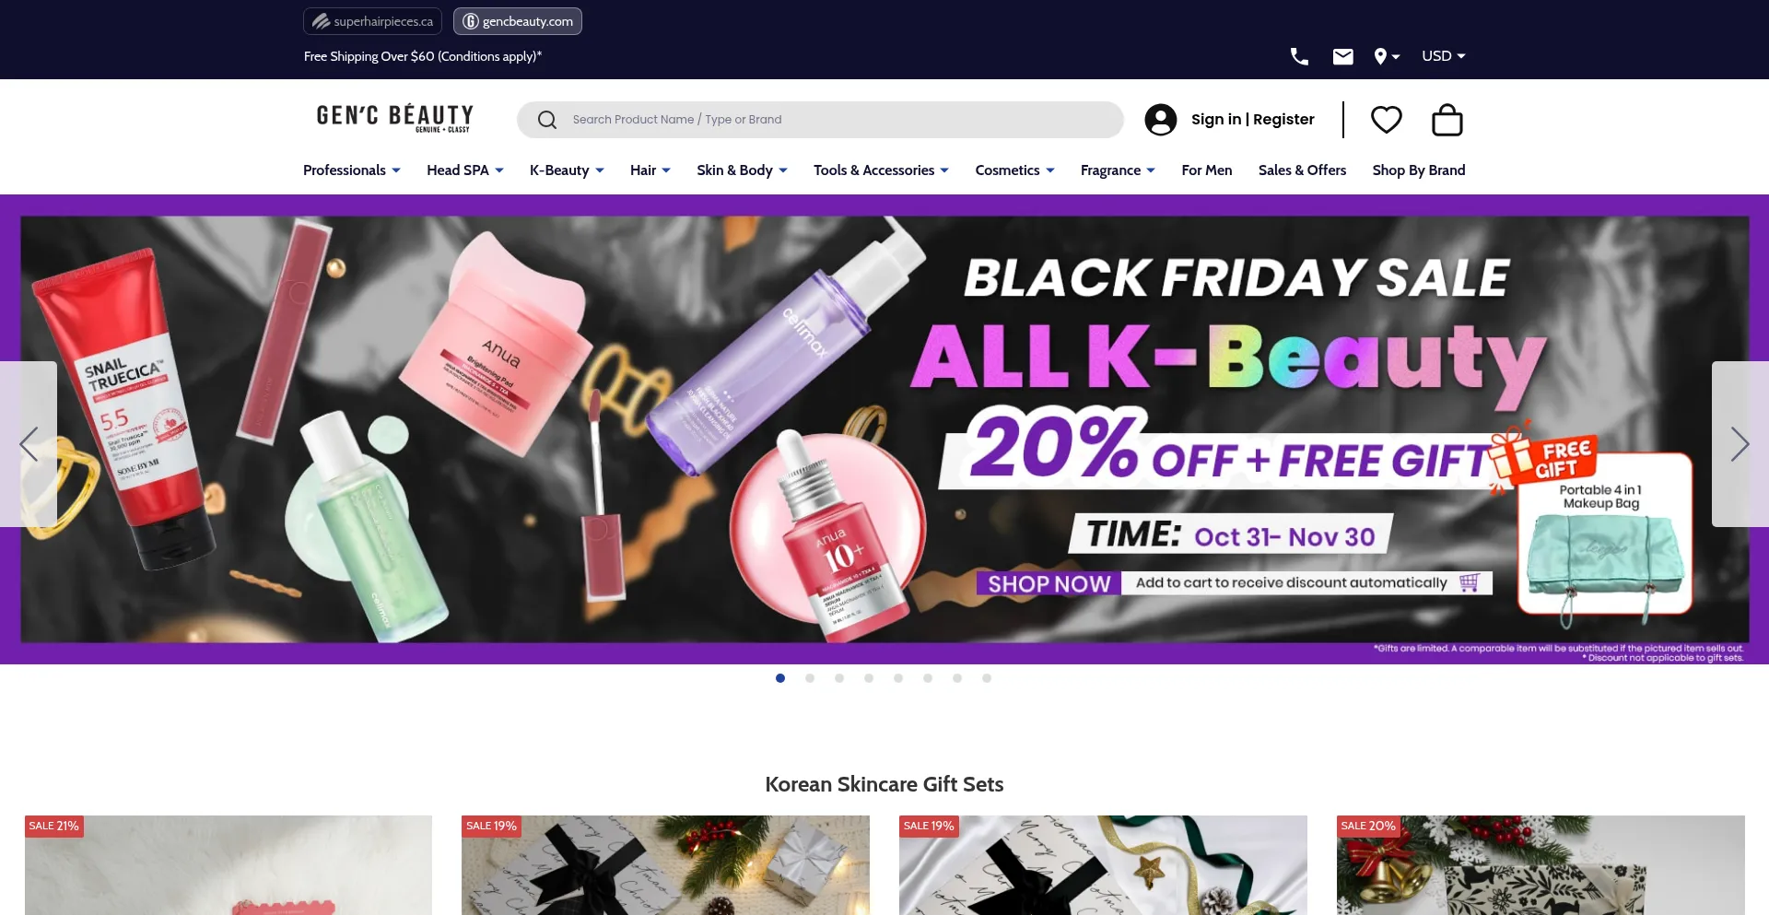
Task: Click the search magnifier icon
Action: coord(547,120)
